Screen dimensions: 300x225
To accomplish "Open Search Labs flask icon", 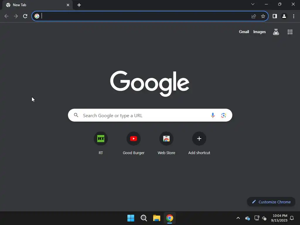I will (276, 32).
